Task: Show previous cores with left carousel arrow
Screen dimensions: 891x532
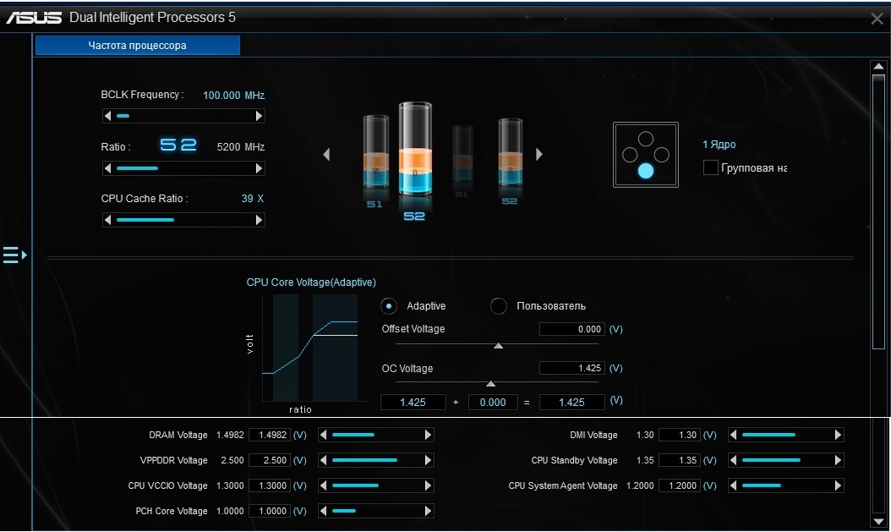Action: pyautogui.click(x=326, y=154)
